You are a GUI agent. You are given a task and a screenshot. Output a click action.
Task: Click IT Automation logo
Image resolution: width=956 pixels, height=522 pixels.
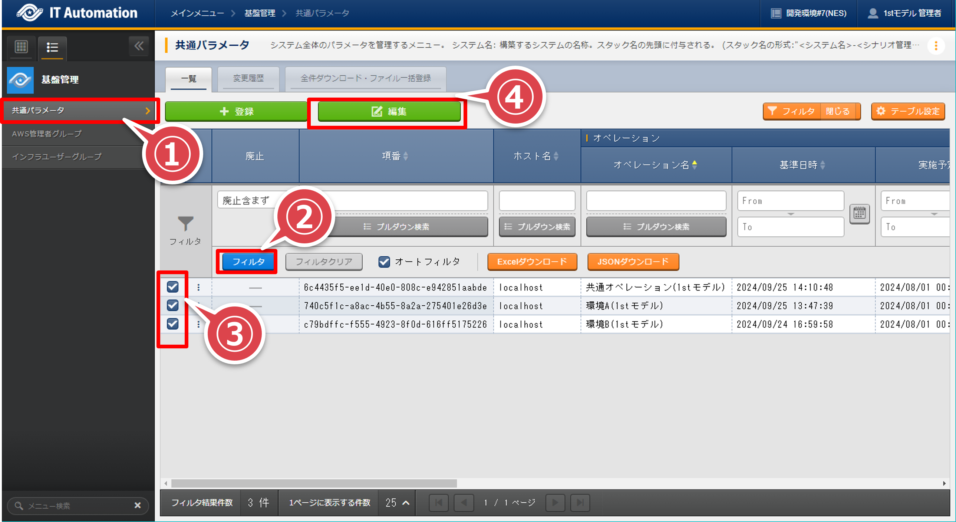(77, 13)
